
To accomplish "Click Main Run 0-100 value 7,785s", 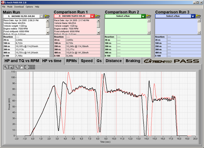I will point(32,56).
